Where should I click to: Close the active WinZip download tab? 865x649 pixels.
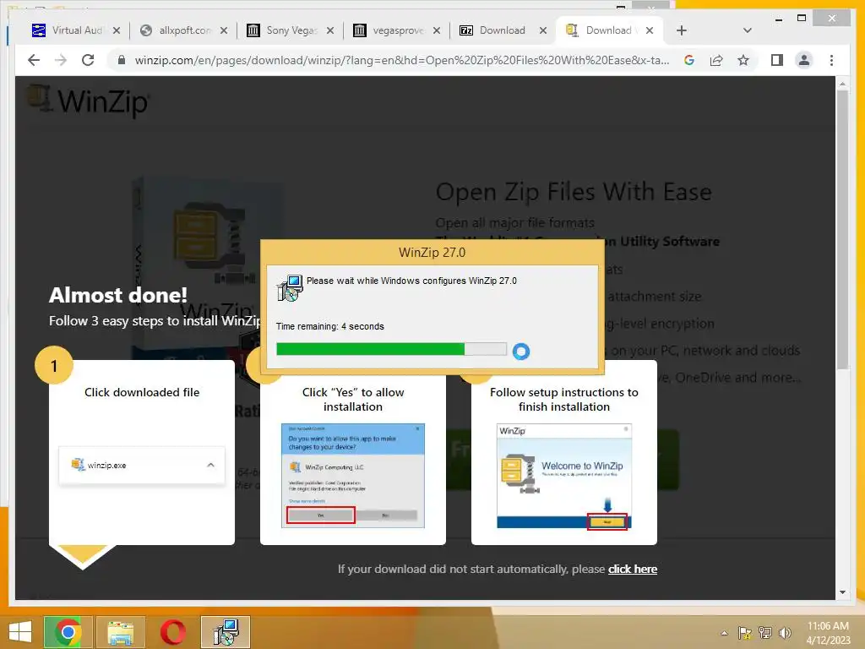[x=650, y=30]
